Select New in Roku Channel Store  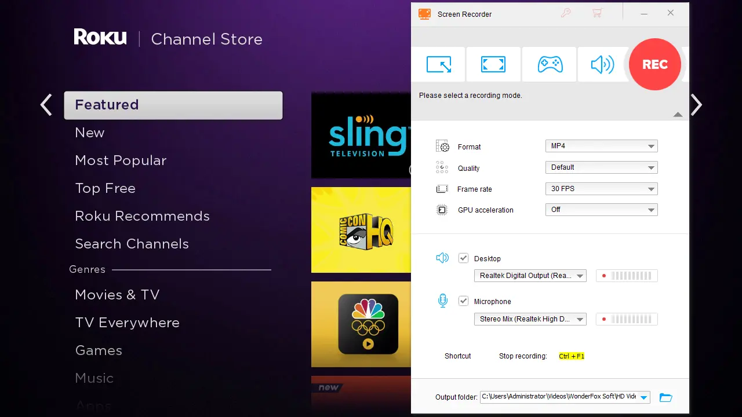(x=90, y=133)
